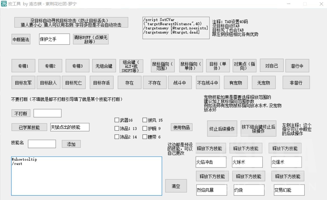Check the 披风 15 option

[x=145, y=120]
